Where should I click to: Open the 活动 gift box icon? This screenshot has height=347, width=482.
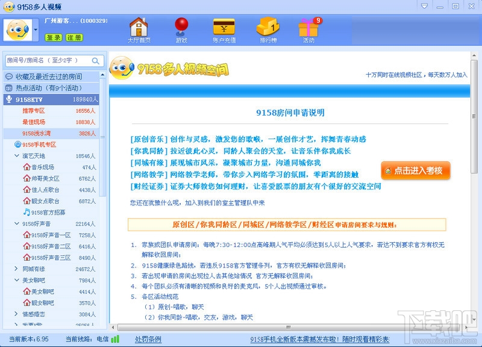click(309, 30)
